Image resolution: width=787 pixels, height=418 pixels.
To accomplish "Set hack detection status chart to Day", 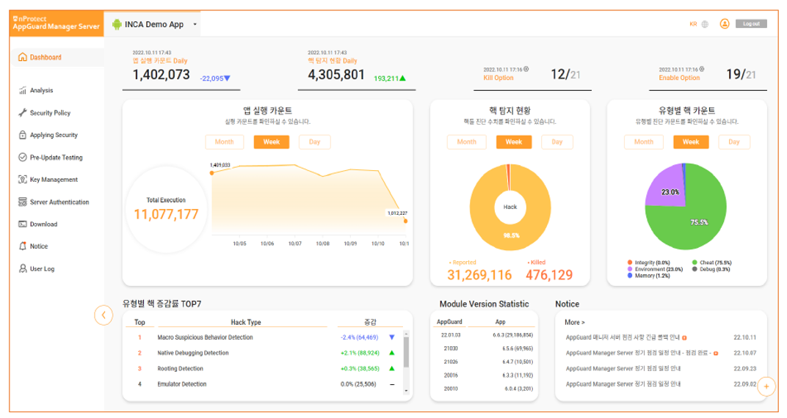I will tap(556, 142).
